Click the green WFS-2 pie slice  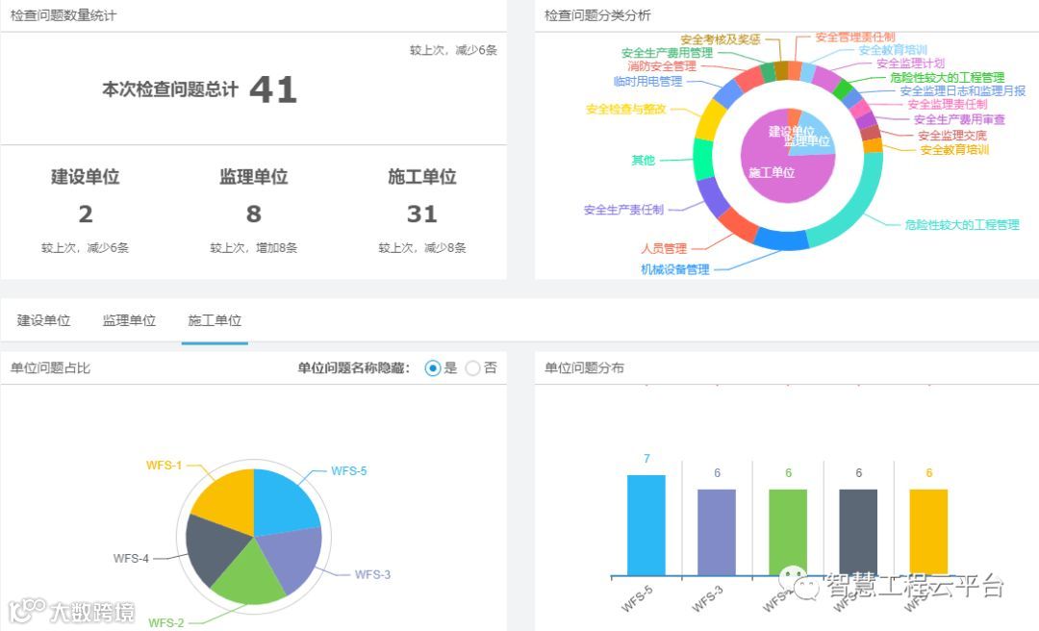click(x=246, y=575)
